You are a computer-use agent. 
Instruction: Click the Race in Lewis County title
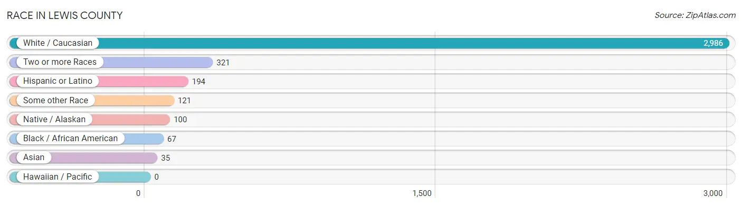point(64,15)
